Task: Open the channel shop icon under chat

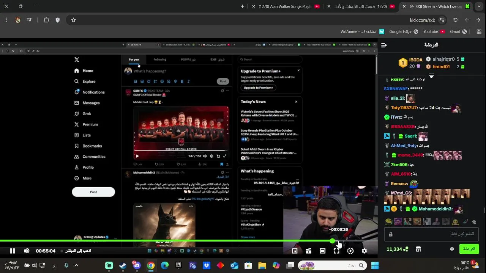Action: [418, 249]
